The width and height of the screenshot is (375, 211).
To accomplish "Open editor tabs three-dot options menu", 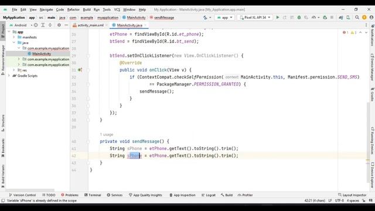I will pos(366,25).
